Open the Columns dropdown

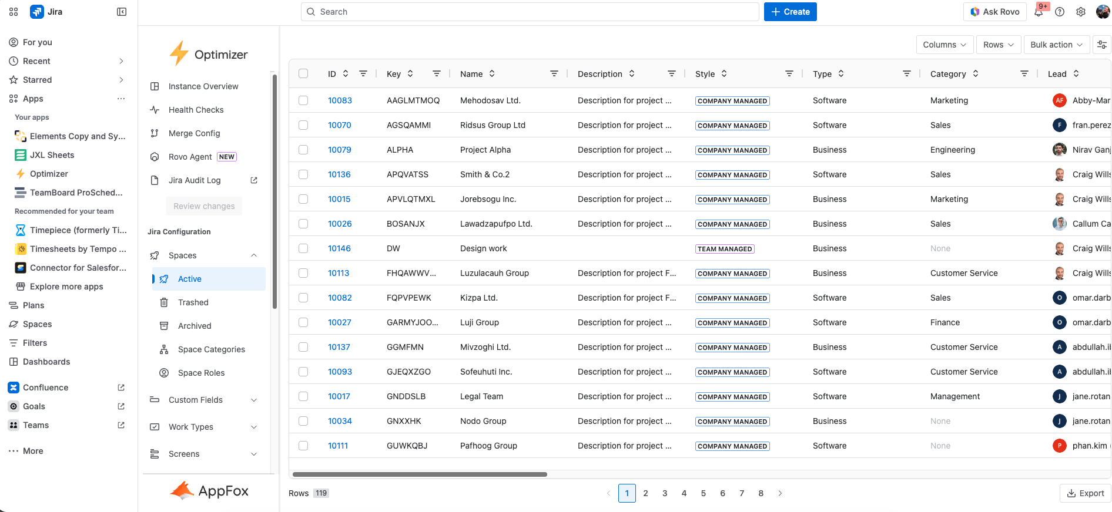click(x=944, y=45)
